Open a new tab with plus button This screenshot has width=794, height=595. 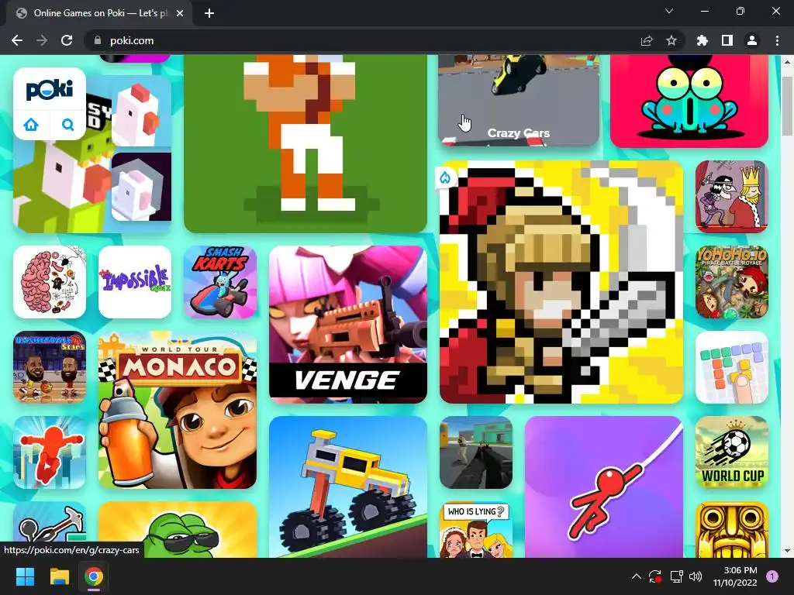tap(209, 13)
